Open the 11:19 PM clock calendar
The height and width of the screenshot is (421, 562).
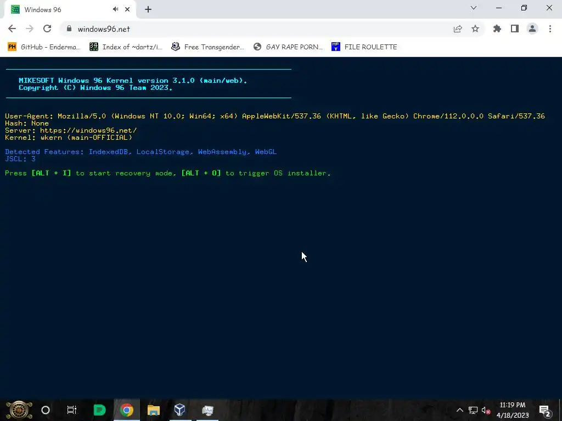[513, 410]
